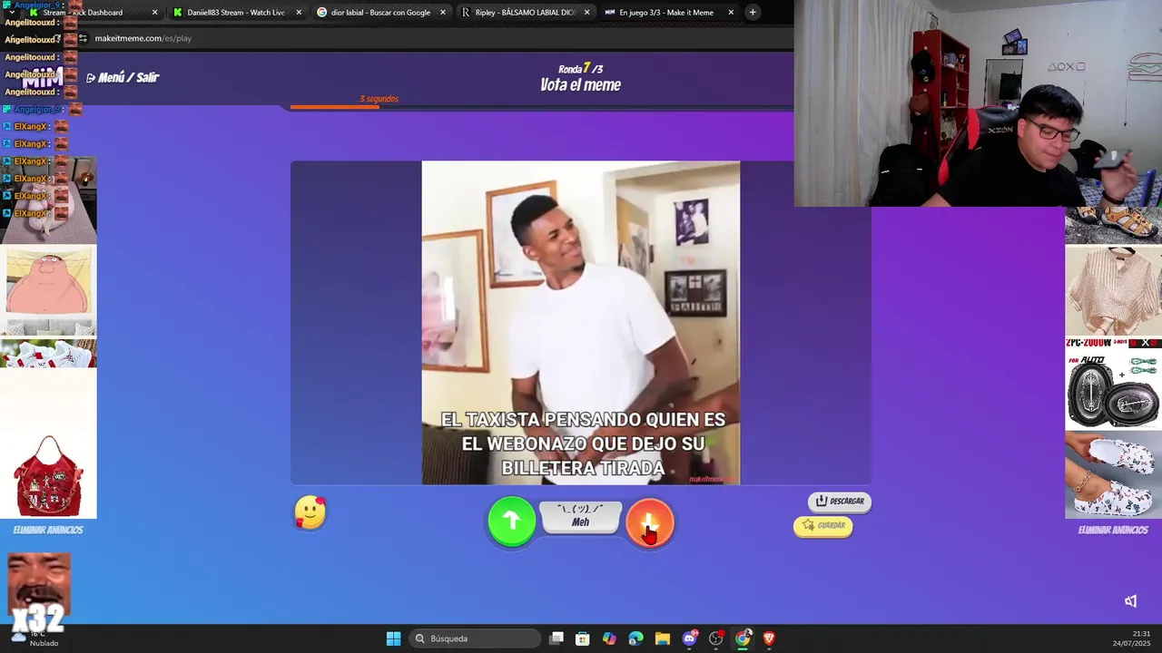
Task: Open Microsoft Edge from the taskbar
Action: [635, 638]
